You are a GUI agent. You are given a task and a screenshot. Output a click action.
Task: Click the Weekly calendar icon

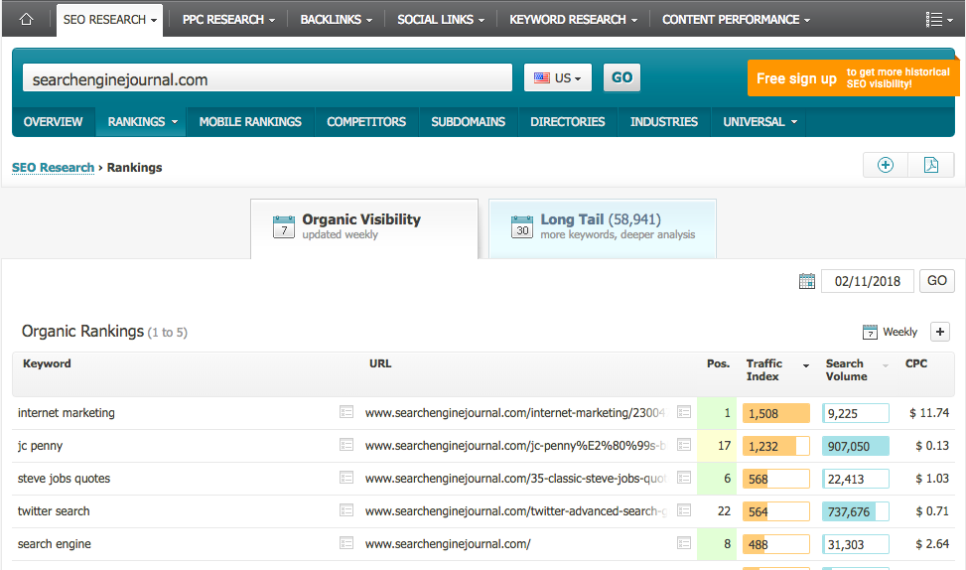pos(870,332)
